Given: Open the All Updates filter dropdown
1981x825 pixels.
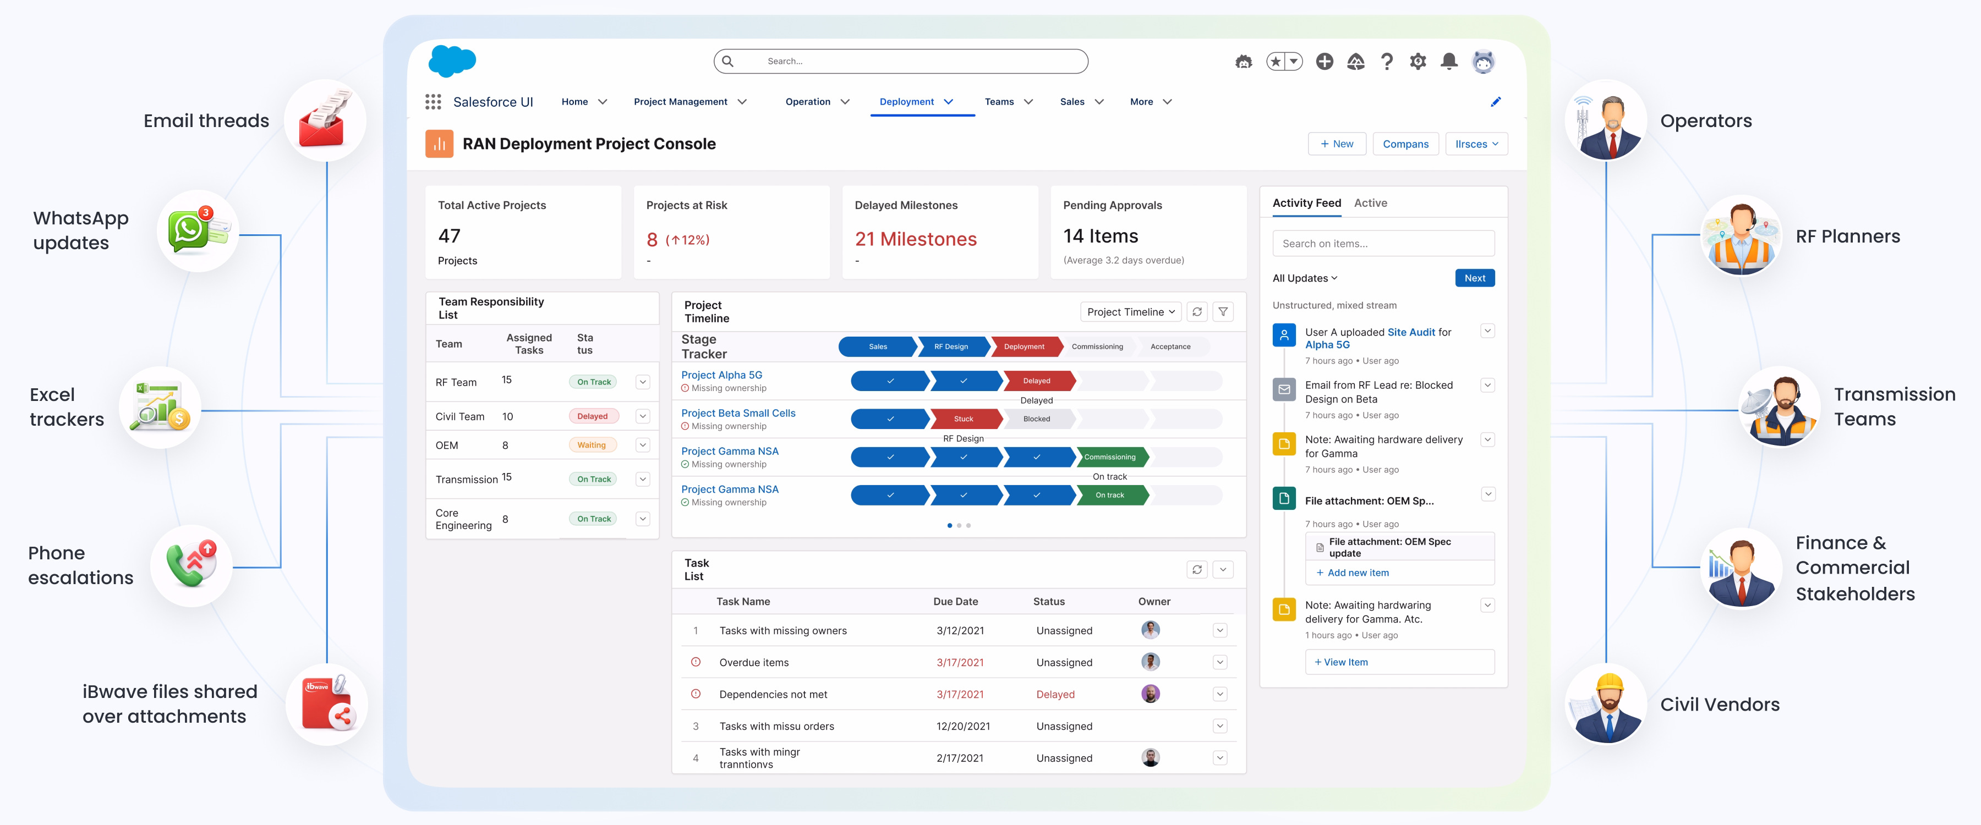Looking at the screenshot, I should pos(1305,278).
